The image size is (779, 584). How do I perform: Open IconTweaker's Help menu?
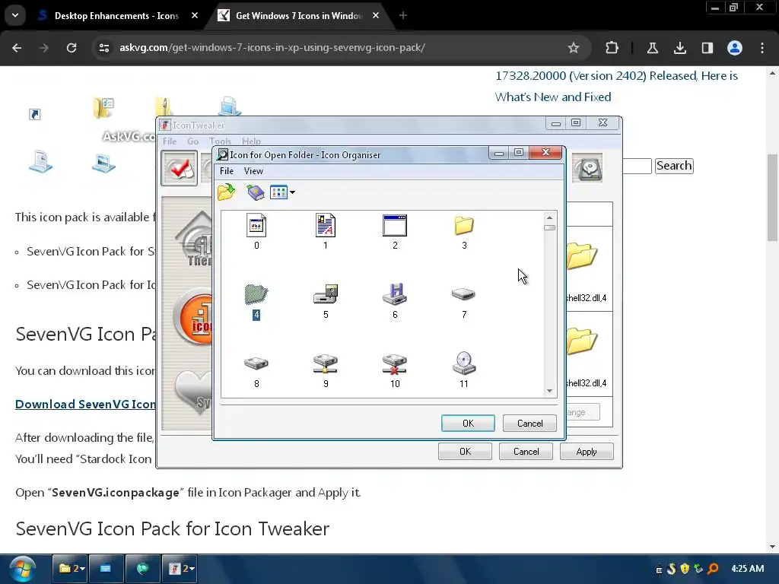251,141
